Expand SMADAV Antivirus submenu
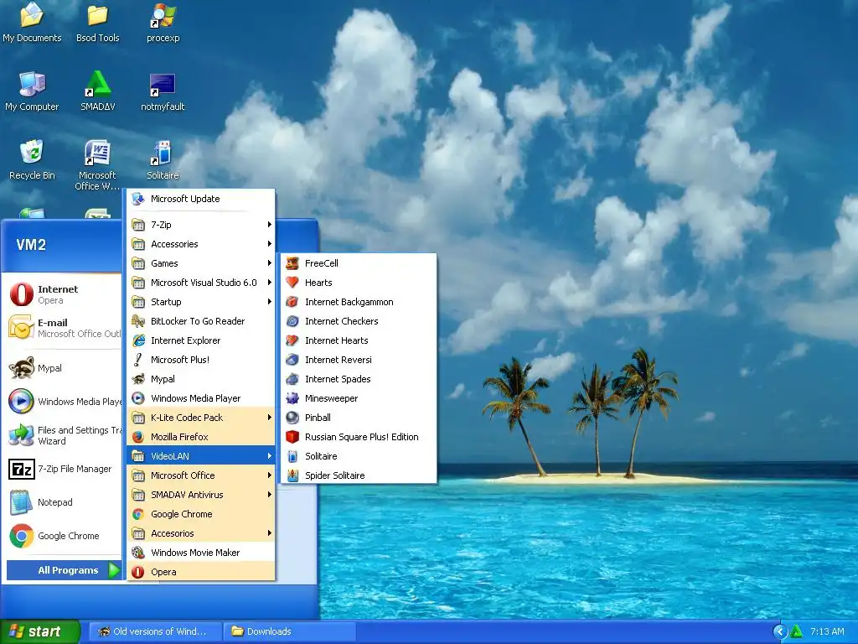 click(x=201, y=495)
